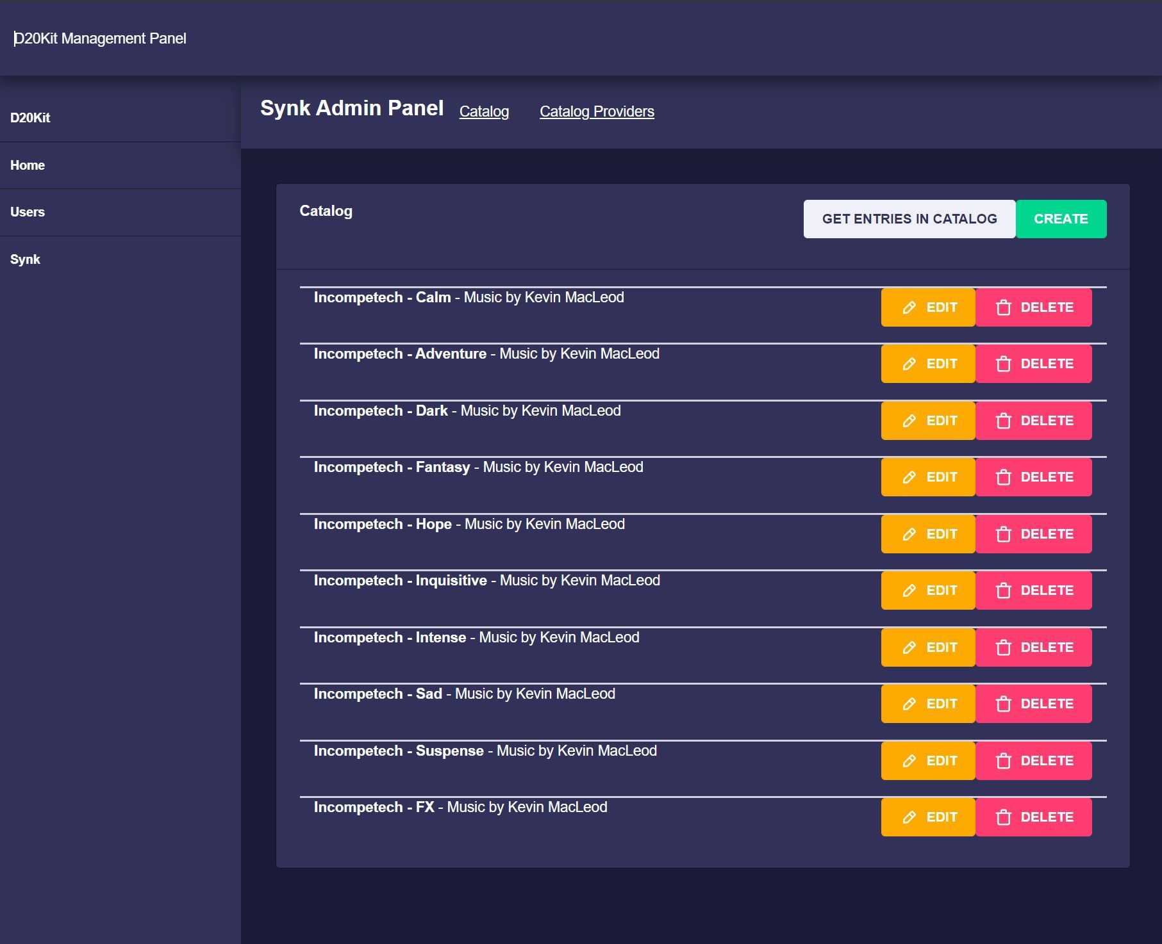Click the EDIT label for Calm entry
This screenshot has height=944, width=1162.
click(942, 307)
